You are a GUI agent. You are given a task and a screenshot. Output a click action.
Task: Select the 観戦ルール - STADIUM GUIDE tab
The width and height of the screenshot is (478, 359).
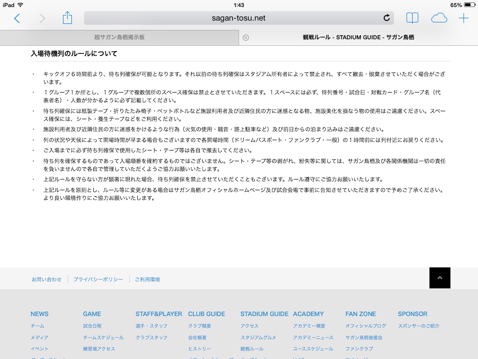pos(358,37)
